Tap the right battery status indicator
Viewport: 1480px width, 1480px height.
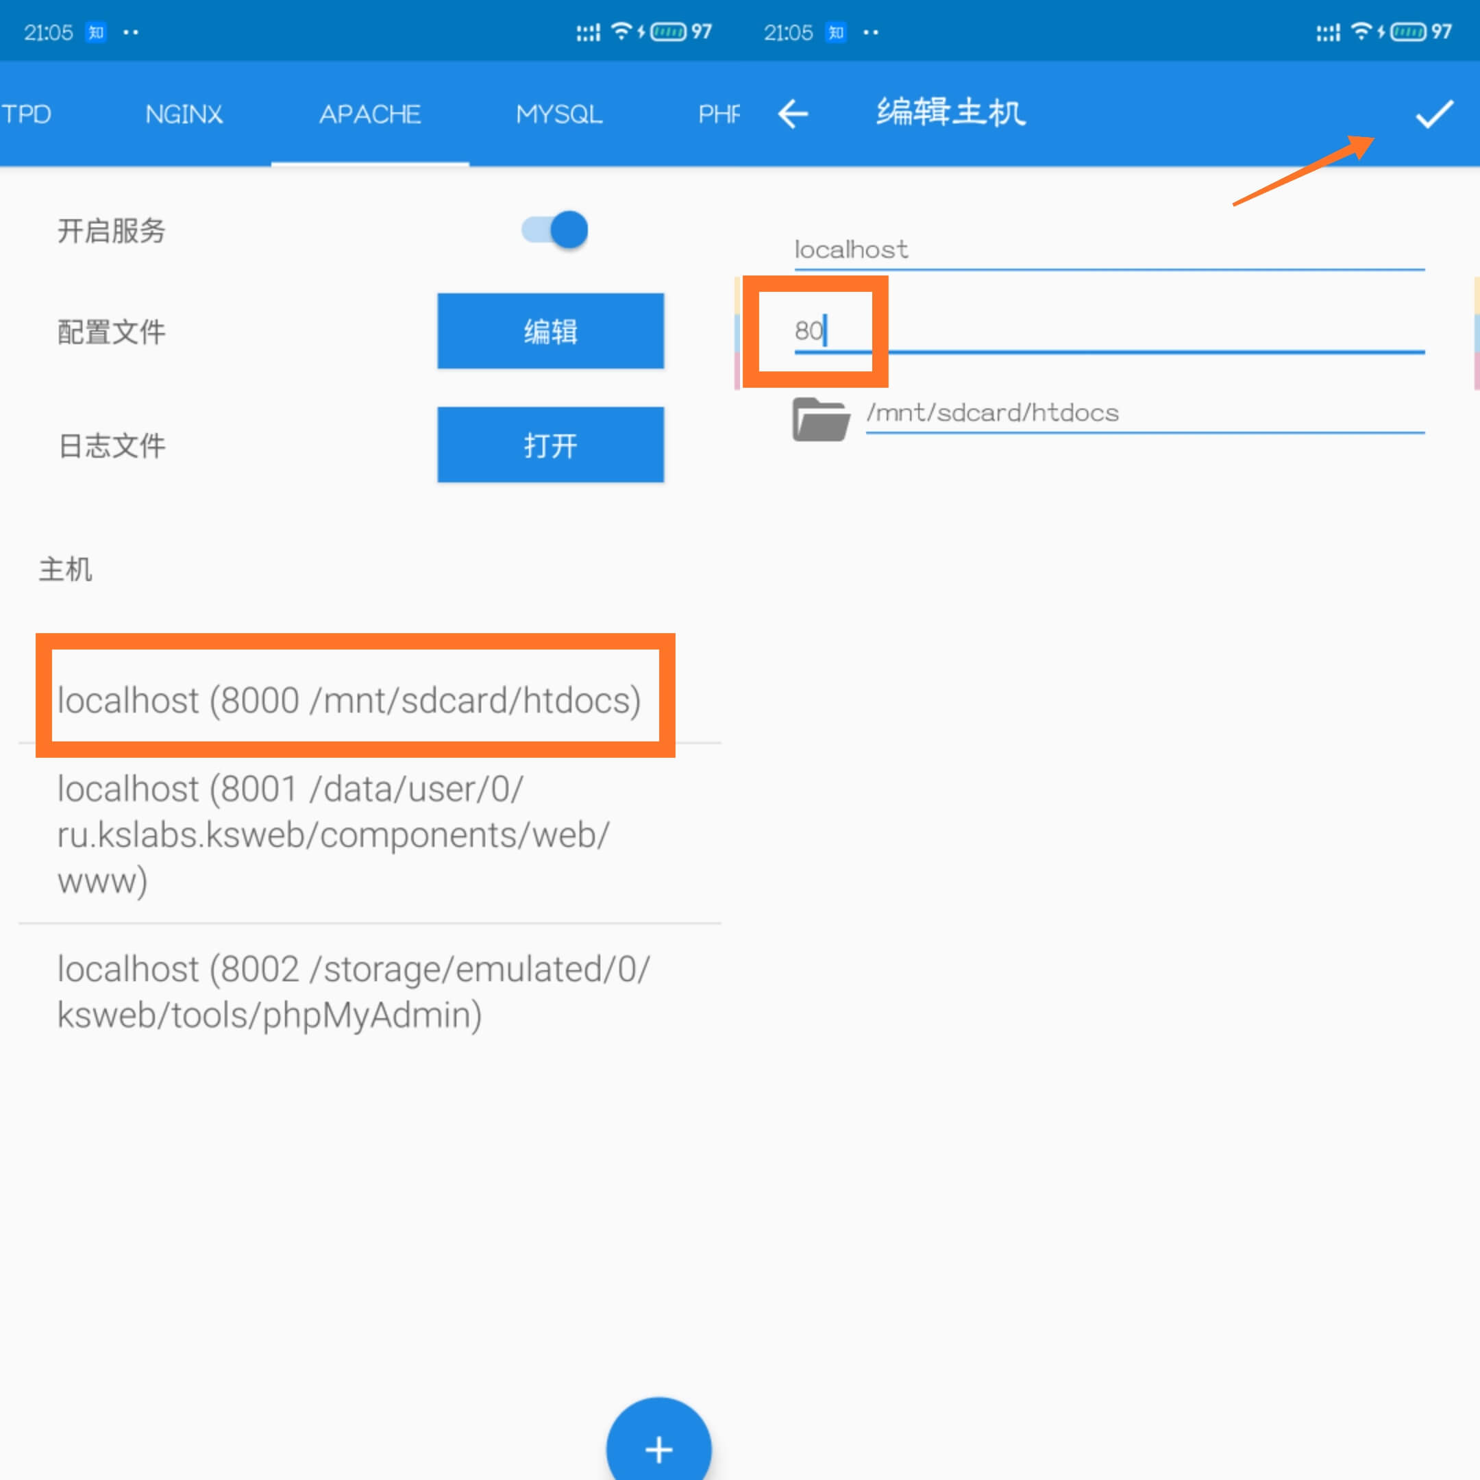(1409, 32)
